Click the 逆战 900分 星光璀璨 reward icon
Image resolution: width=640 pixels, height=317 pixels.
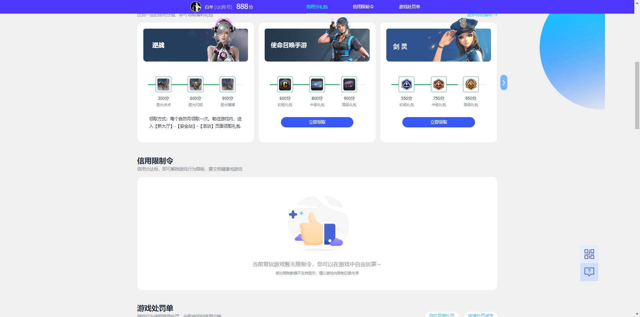point(227,84)
